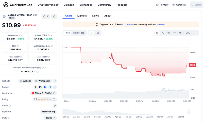203x122 pixels.
Task: Switch to the Markets tab
Action: click(82, 16)
